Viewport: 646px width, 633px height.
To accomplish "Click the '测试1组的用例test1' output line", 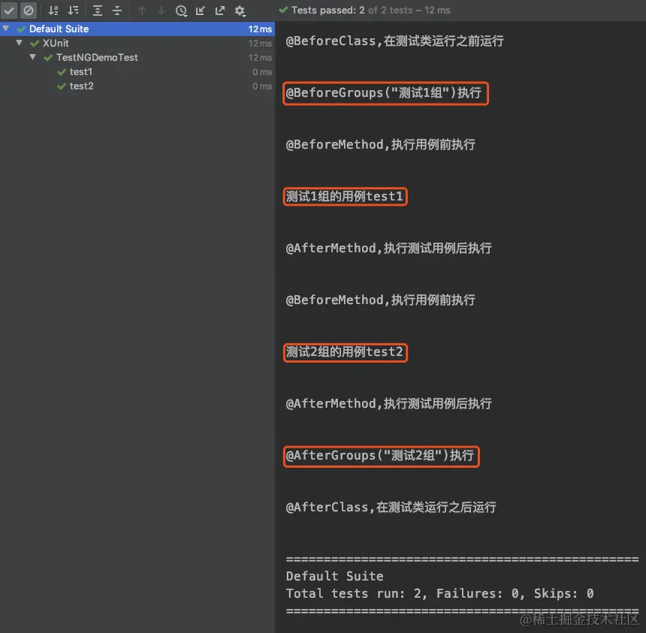I will [345, 197].
